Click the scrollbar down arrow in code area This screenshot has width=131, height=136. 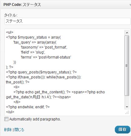point(127,107)
